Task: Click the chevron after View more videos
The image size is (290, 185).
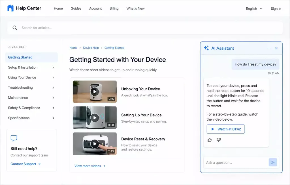Action: (104, 166)
